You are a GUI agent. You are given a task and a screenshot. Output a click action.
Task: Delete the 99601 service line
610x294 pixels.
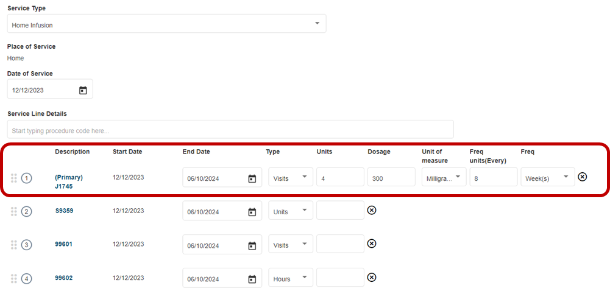click(x=372, y=243)
